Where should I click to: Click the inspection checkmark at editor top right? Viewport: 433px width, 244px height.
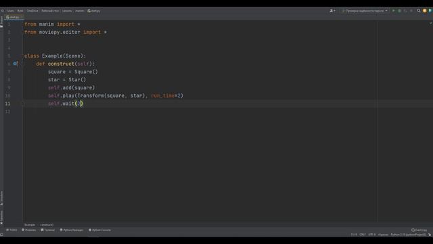430,23
